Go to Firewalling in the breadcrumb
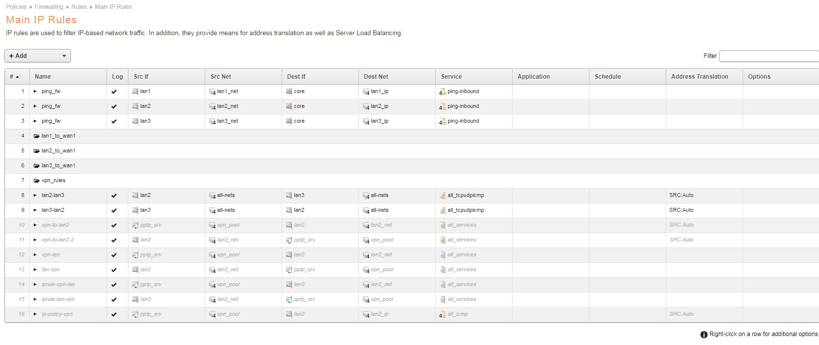 point(49,7)
